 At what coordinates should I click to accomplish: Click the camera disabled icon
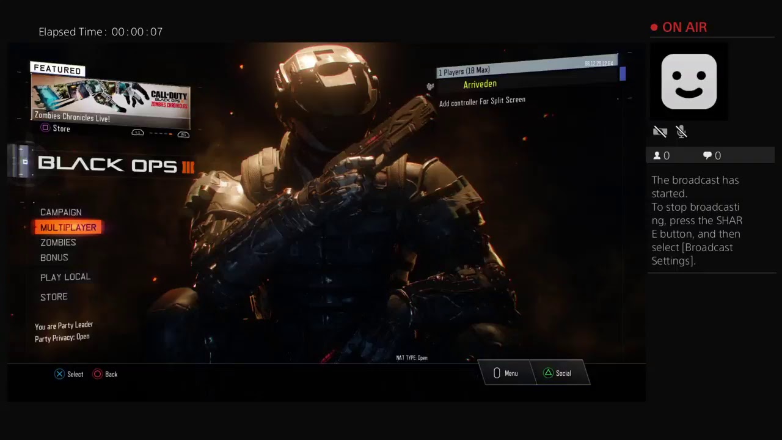[660, 131]
